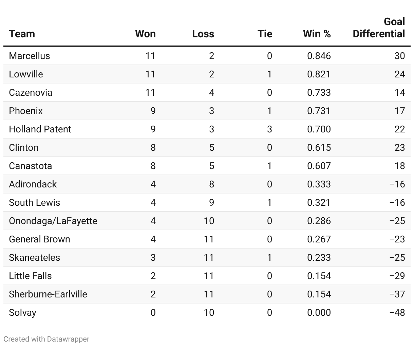The image size is (414, 347).
Task: Click Solvay's win percentage 0.000
Action: (x=319, y=313)
